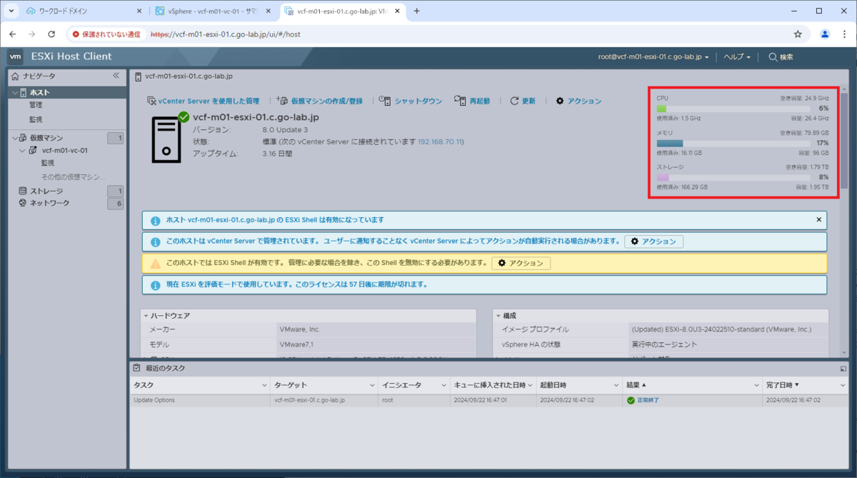Screen dimensions: 857x478
Task: Open ネットワーク in the navigator
Action: [x=49, y=204]
